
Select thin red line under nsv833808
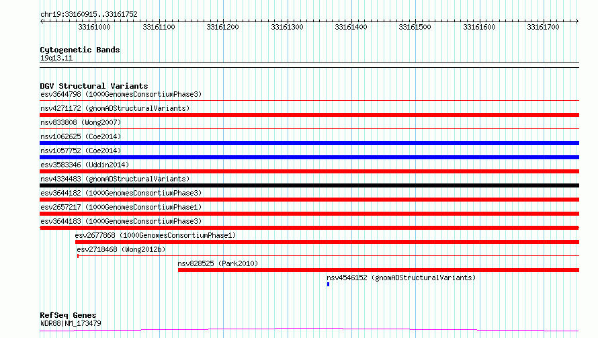pyautogui.click(x=309, y=129)
